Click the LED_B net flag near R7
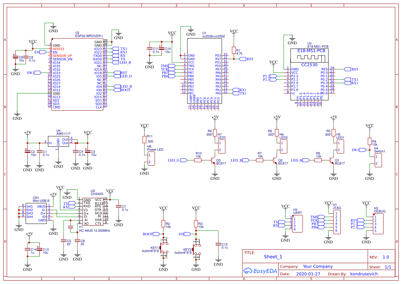Viewport: 402px width, 284px height. (246, 160)
